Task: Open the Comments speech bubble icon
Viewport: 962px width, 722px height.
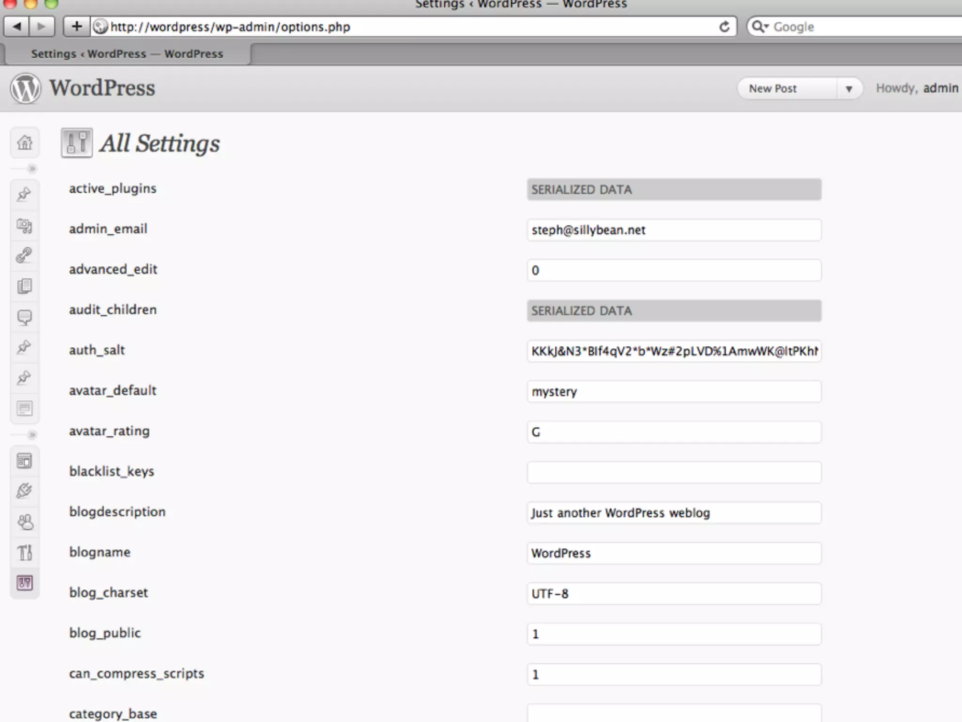Action: [x=24, y=317]
